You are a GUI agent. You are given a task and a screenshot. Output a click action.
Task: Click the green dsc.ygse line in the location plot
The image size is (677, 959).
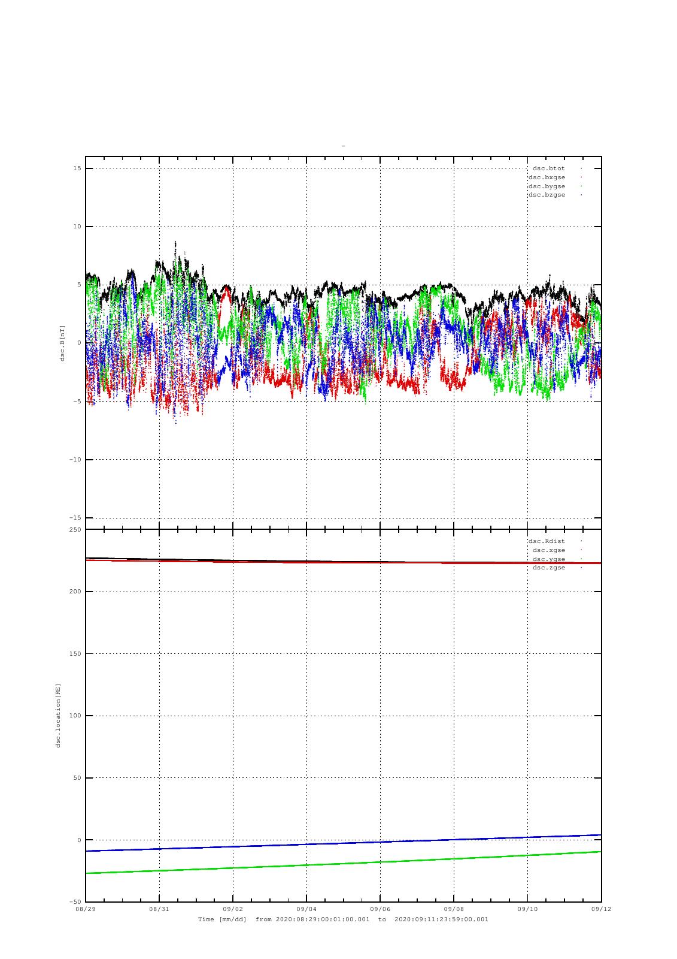point(344,863)
